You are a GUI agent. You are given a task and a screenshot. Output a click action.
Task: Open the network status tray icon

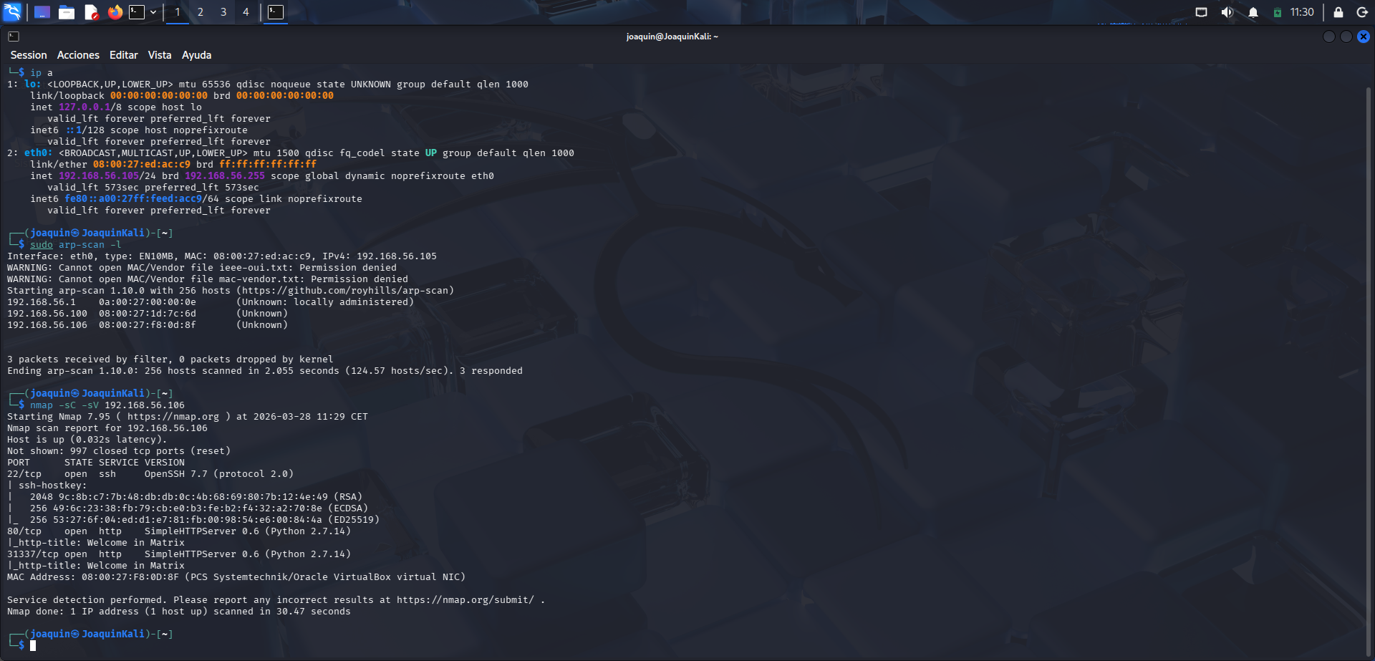coord(1201,11)
